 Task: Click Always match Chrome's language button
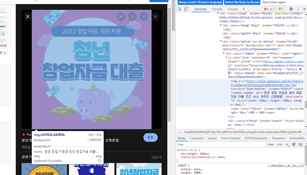[x=200, y=2]
